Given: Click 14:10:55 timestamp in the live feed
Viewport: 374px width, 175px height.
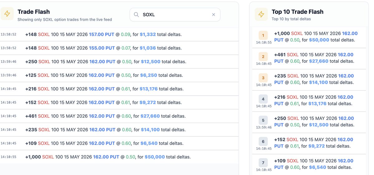Looking at the screenshot, I should (8, 157).
